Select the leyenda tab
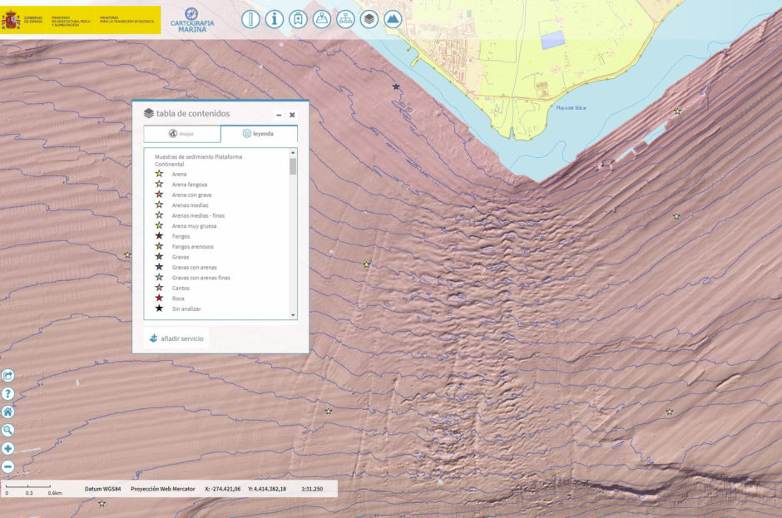This screenshot has width=782, height=518. point(258,134)
